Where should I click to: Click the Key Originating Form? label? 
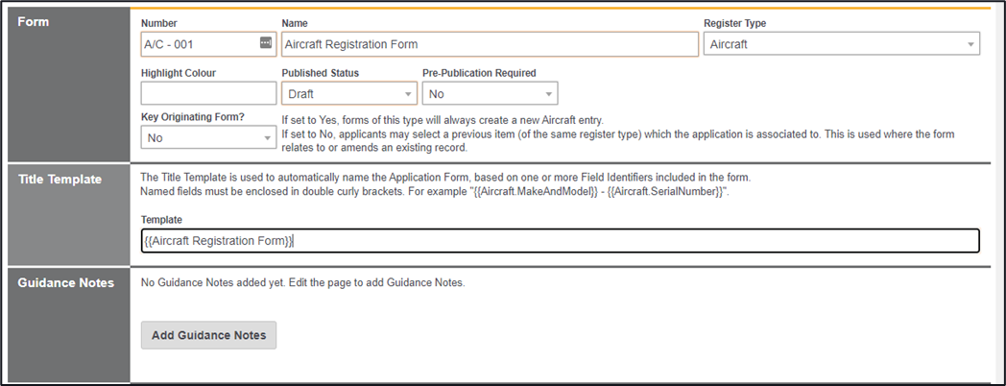point(192,117)
